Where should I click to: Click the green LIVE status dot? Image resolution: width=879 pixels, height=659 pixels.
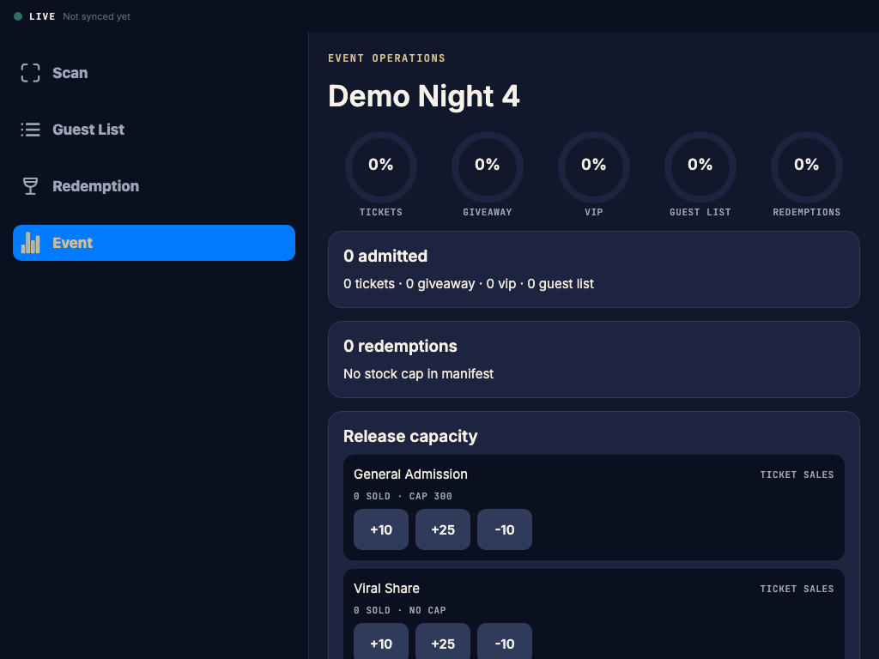(x=18, y=16)
